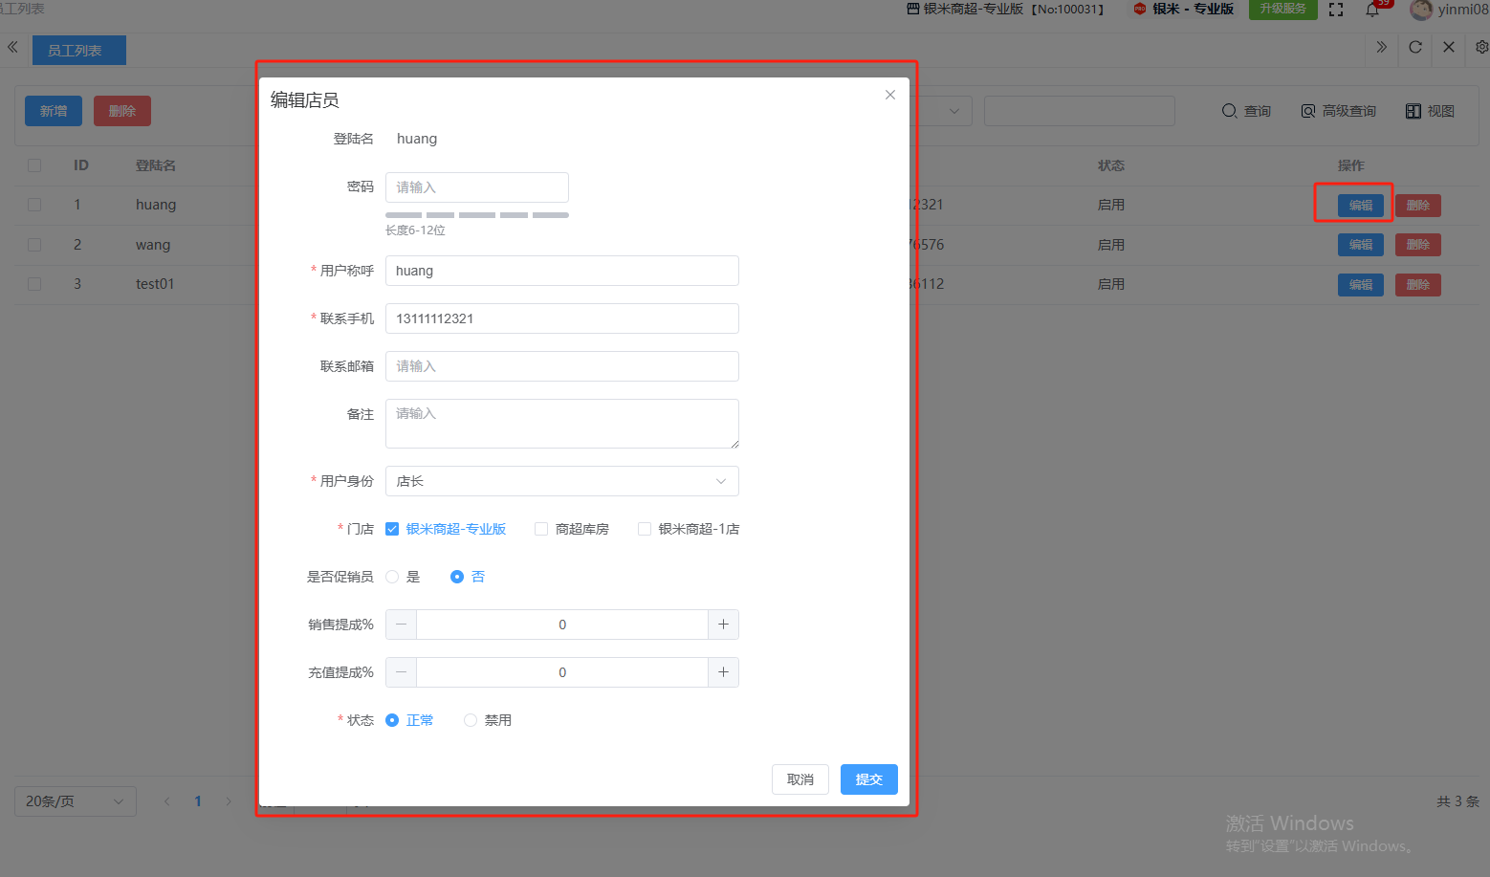Screen dimensions: 1490x877
Task: Switch to the 员工列表 tab
Action: pyautogui.click(x=78, y=51)
